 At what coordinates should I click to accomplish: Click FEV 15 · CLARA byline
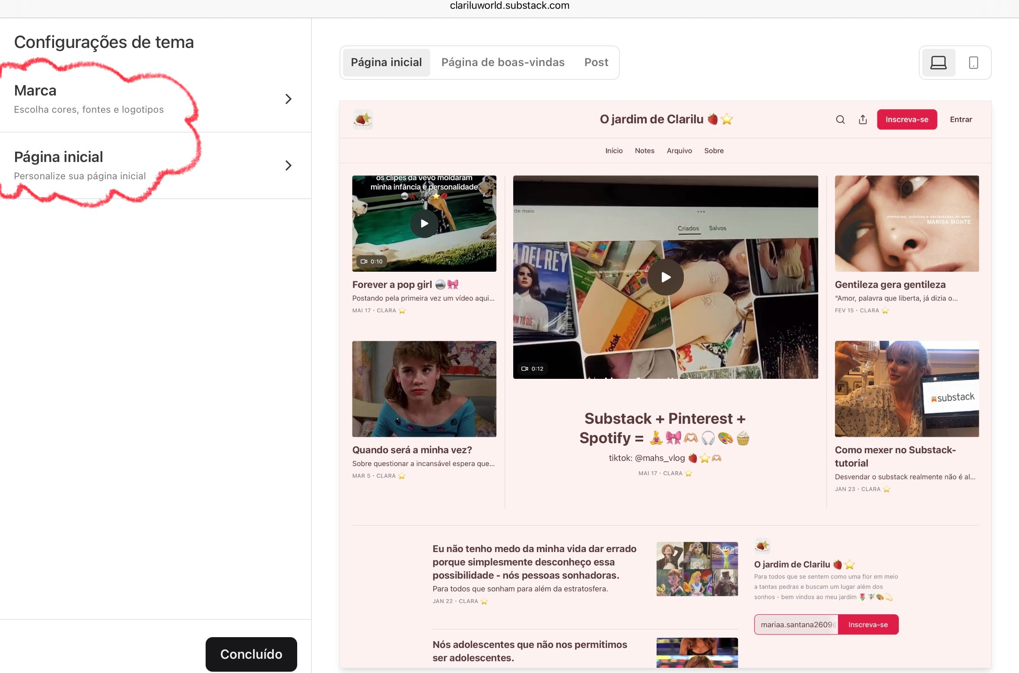point(862,311)
